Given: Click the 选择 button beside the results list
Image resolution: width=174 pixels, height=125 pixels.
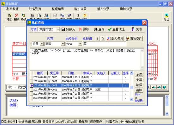Looking at the screenshot, I should click(139, 85).
